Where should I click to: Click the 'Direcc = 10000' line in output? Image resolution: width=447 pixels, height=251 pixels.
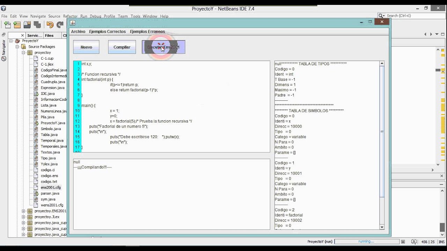coord(288,127)
